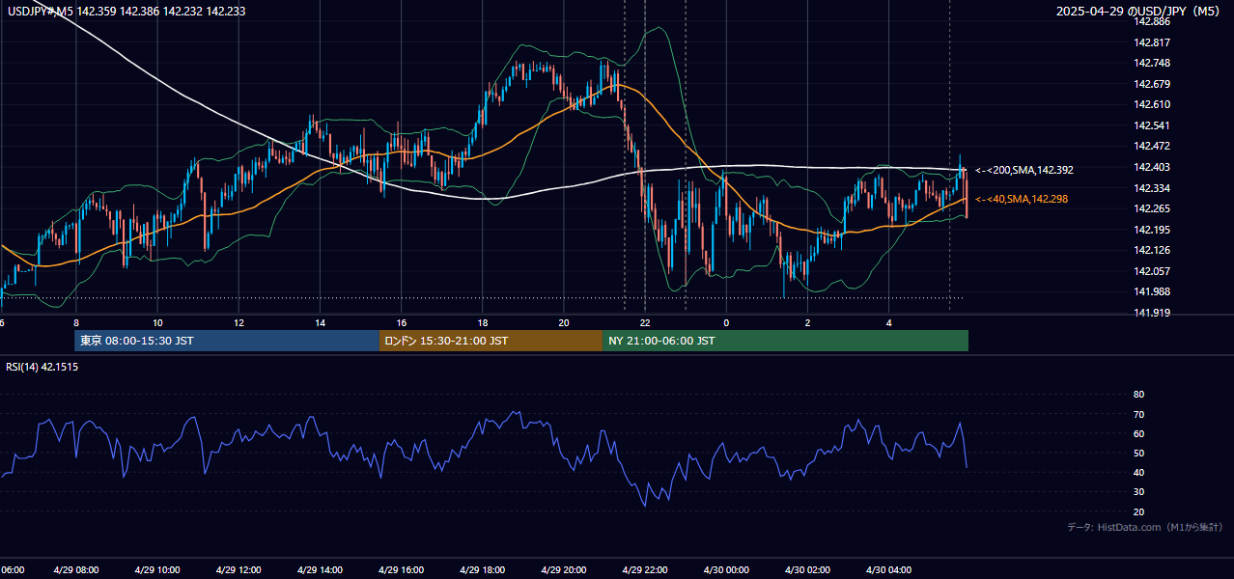
Task: Click the RSI scale value 50
Action: pyautogui.click(x=1138, y=453)
